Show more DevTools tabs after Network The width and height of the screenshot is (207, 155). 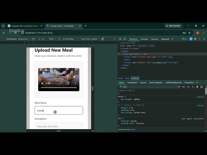click(172, 39)
